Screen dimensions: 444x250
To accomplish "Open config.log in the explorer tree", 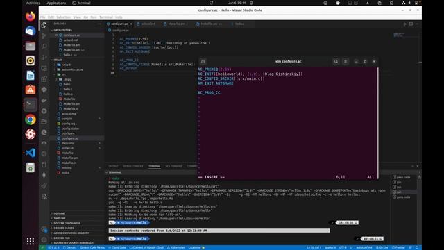I will 68,124.
